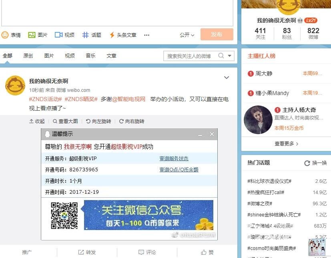Open 主持人杨大奇's avatar thumbnail
This screenshot has width=331, height=258.
[258, 120]
